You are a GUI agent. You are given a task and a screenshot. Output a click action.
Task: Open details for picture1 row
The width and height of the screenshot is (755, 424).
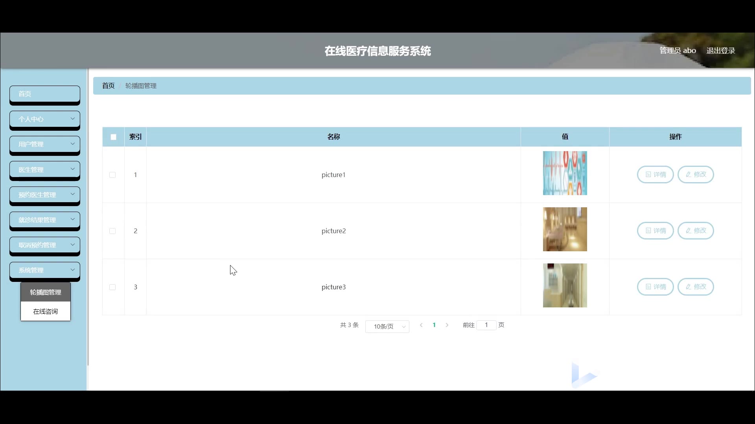pos(655,174)
